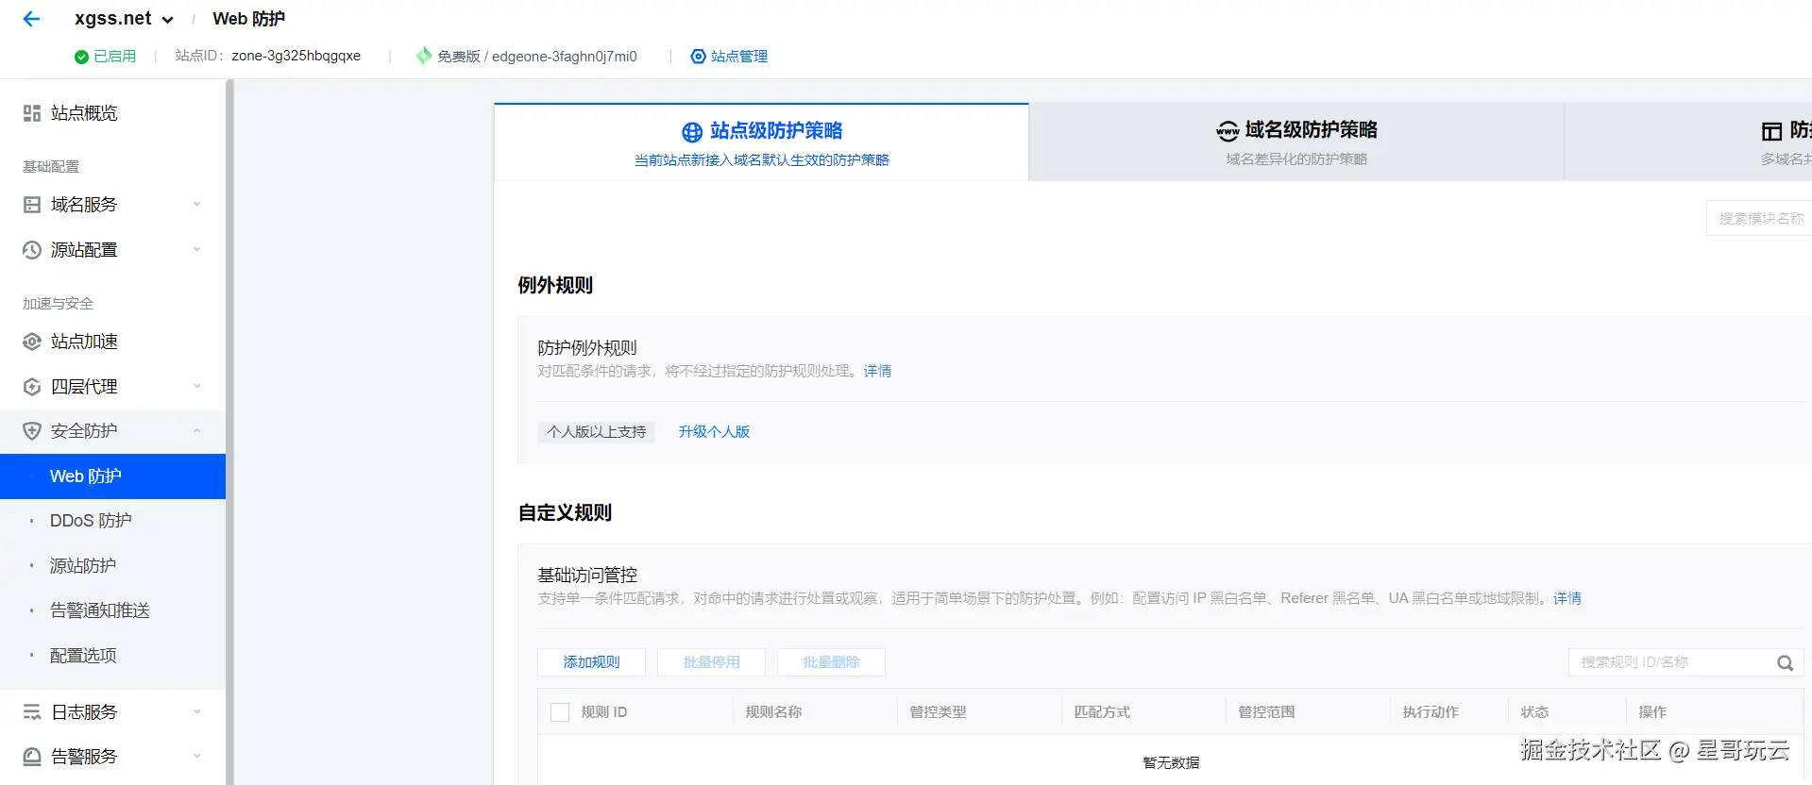Expand the 四层代理 menu chevron

click(x=197, y=386)
